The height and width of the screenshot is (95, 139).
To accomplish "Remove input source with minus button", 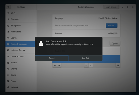I will point(59,65).
